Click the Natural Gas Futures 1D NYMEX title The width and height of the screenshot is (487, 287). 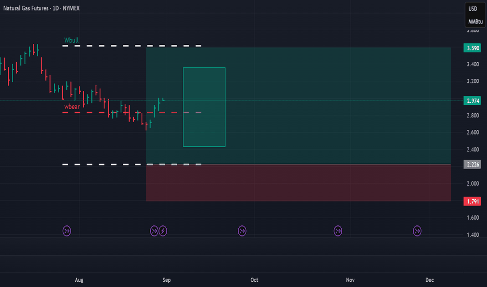[41, 8]
